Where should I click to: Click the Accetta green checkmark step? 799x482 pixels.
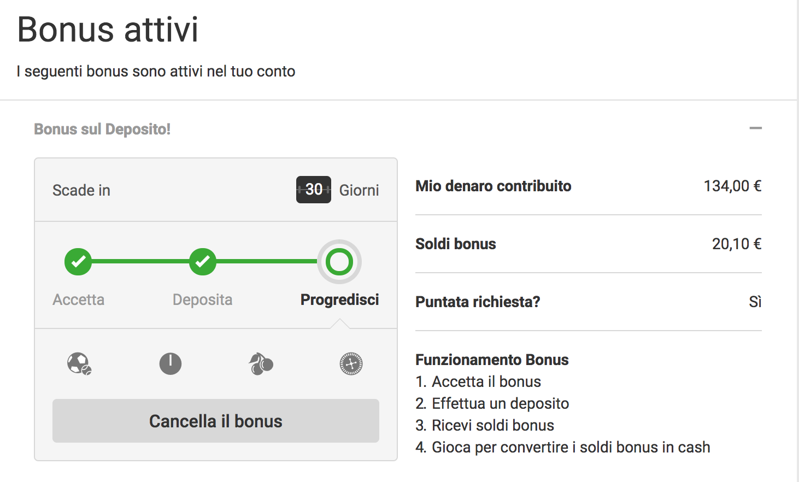pos(78,262)
